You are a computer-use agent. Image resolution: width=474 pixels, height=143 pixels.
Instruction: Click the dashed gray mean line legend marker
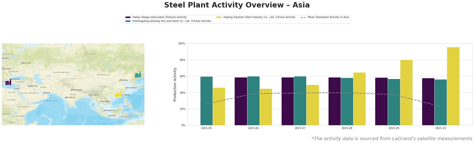[x=303, y=17]
